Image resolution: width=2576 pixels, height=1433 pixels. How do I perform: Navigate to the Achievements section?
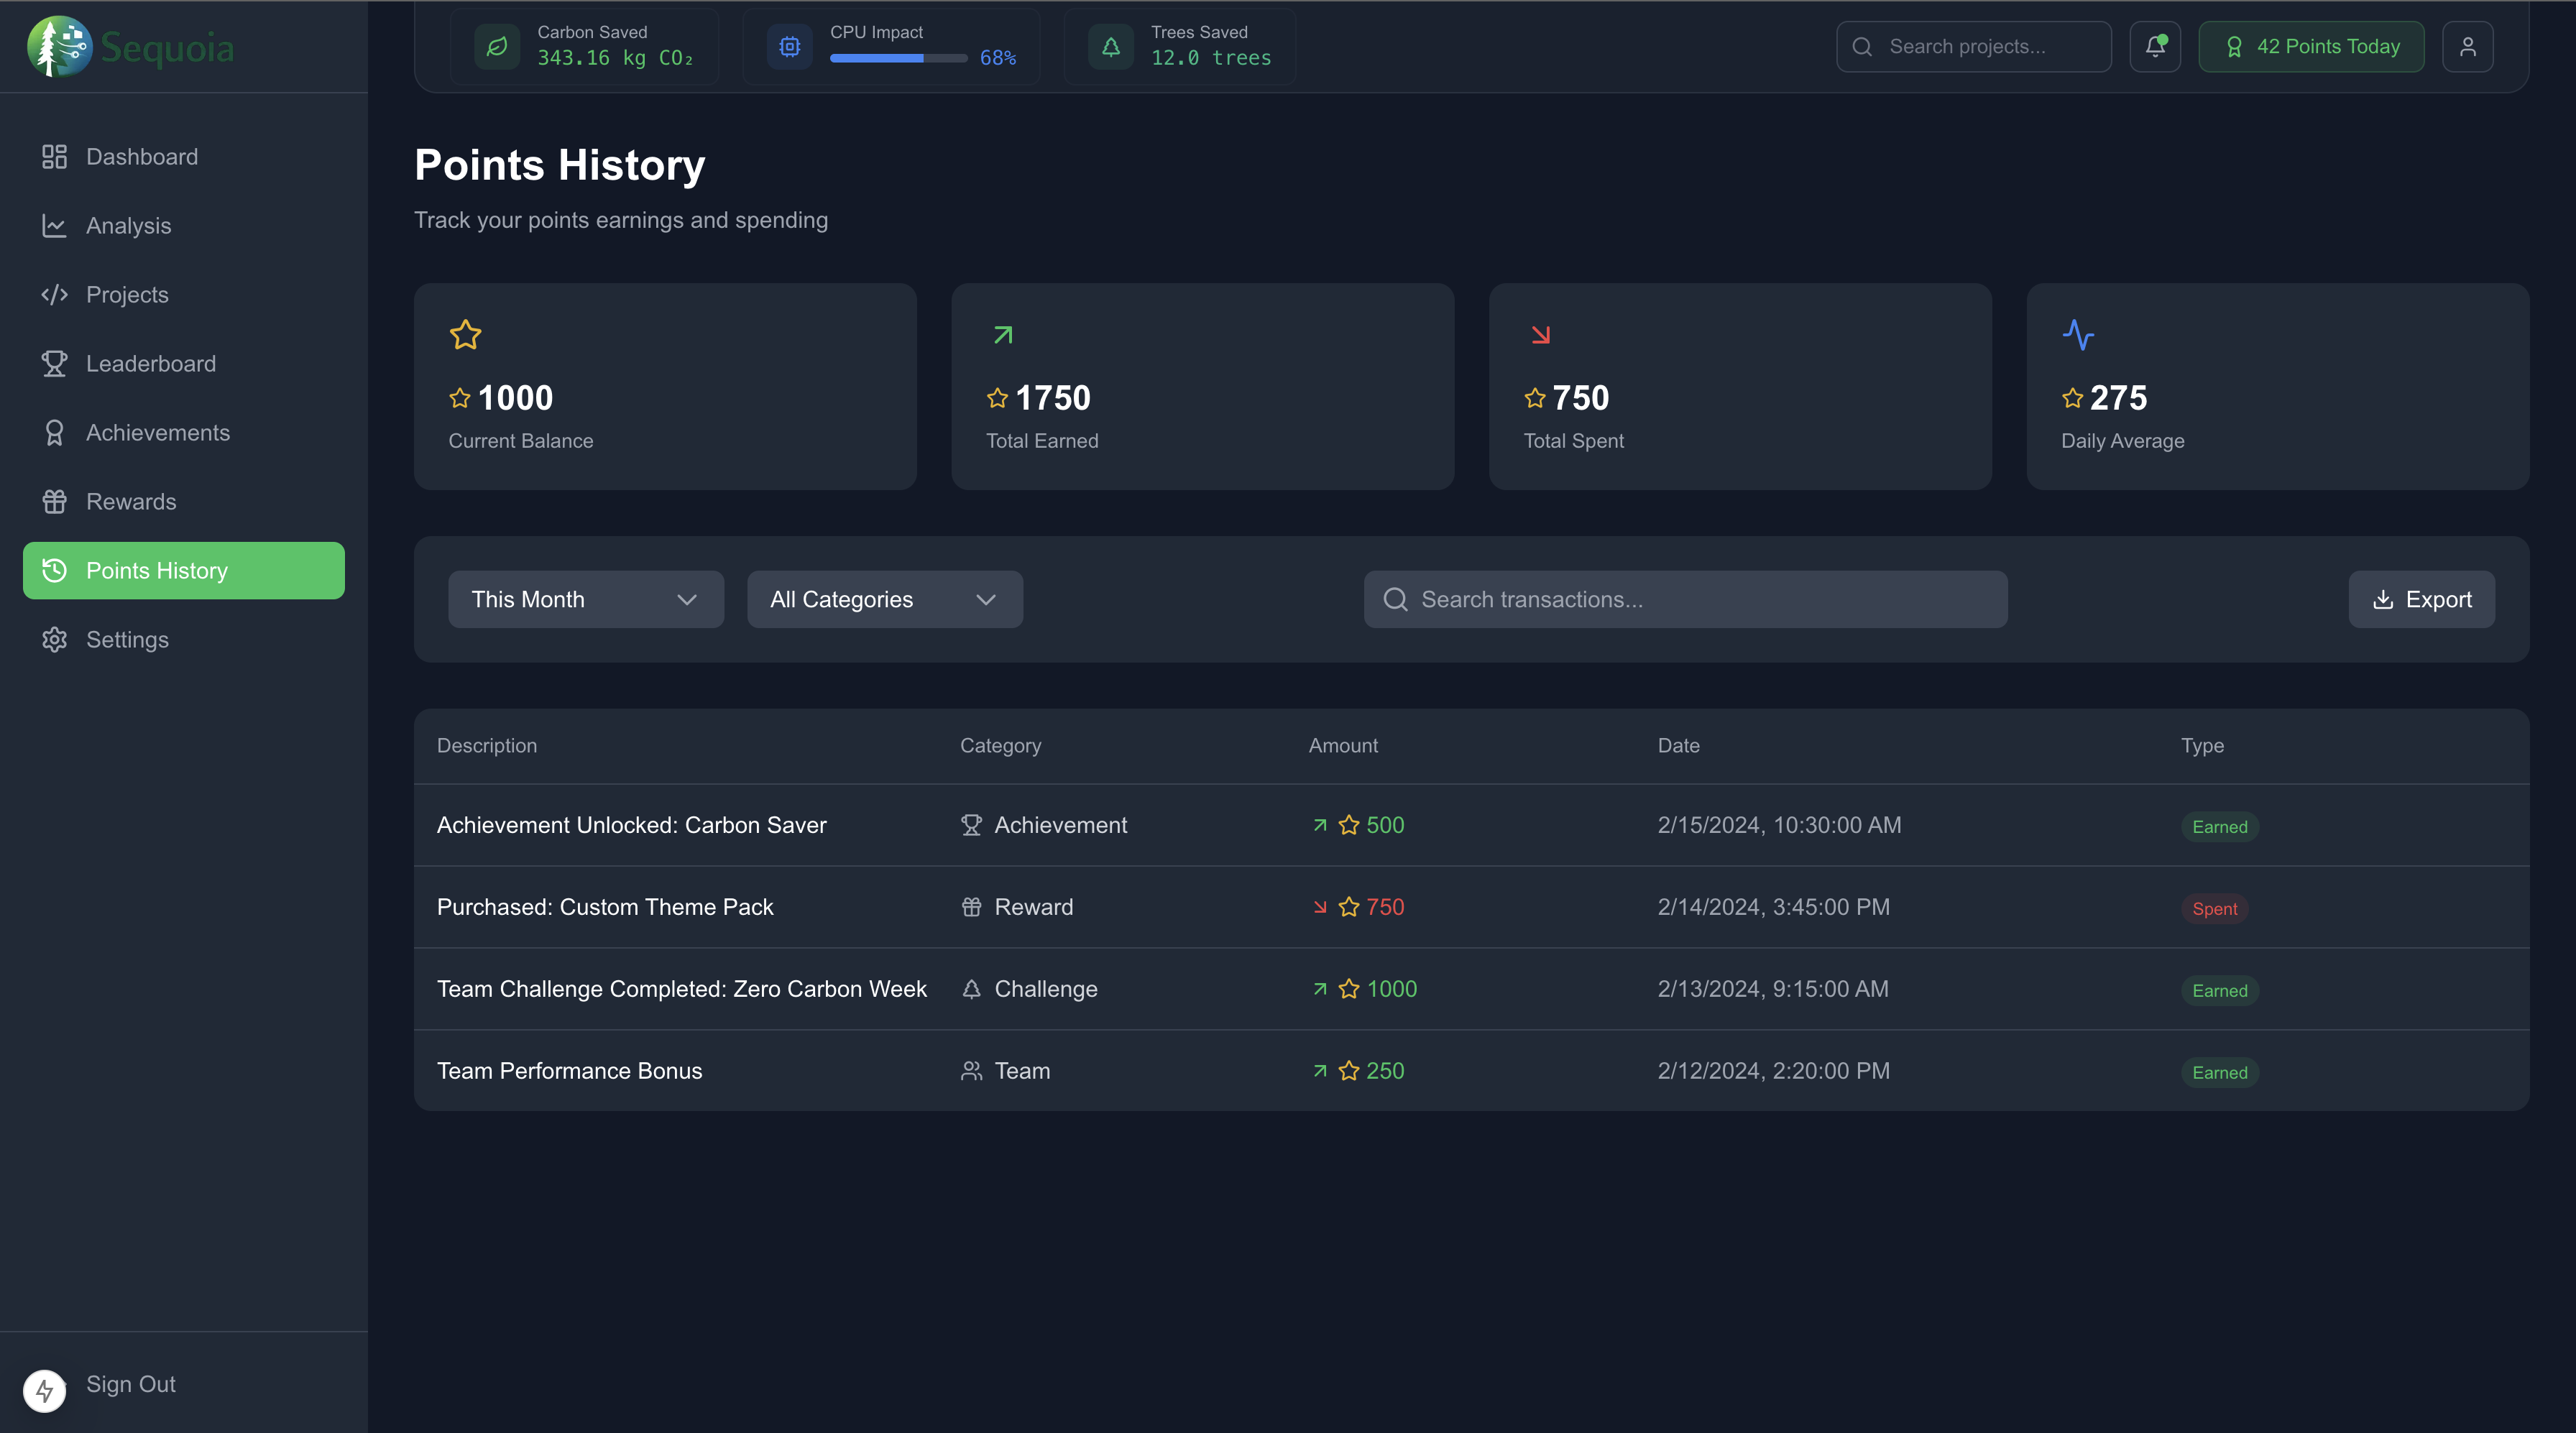157,433
